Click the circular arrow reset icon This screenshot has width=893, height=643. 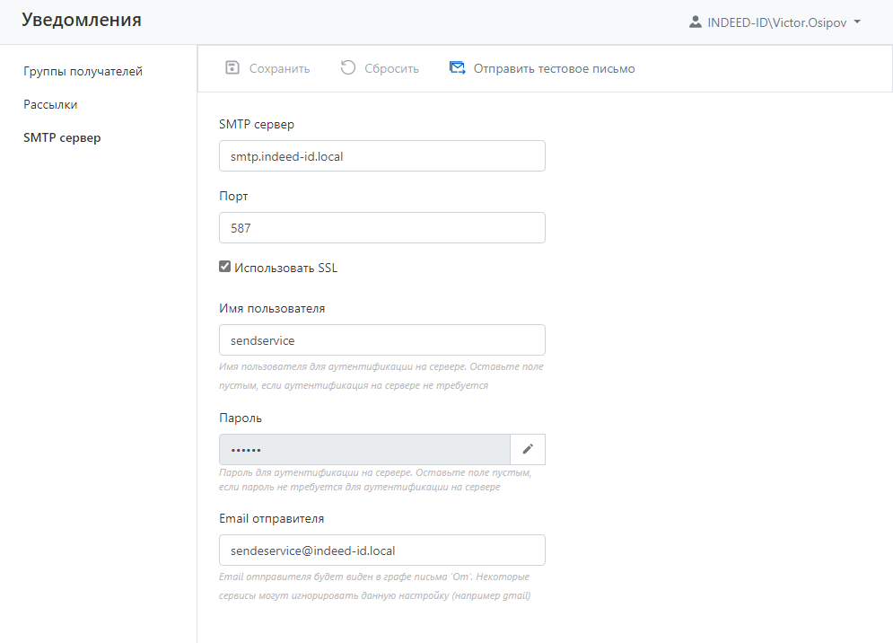(x=348, y=68)
